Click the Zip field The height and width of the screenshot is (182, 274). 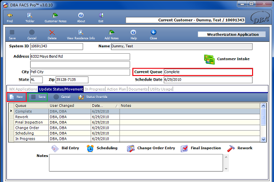pyautogui.click(x=72, y=80)
